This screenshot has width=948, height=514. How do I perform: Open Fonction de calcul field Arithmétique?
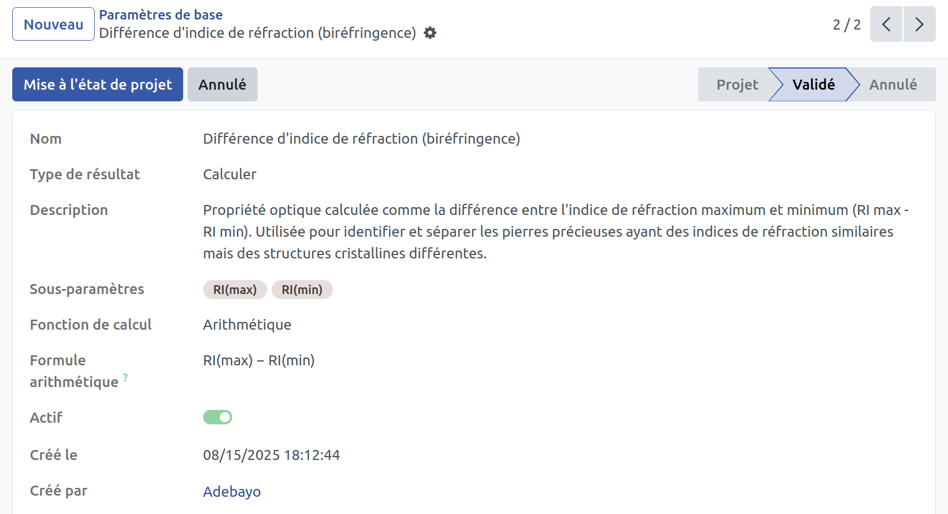click(x=247, y=325)
